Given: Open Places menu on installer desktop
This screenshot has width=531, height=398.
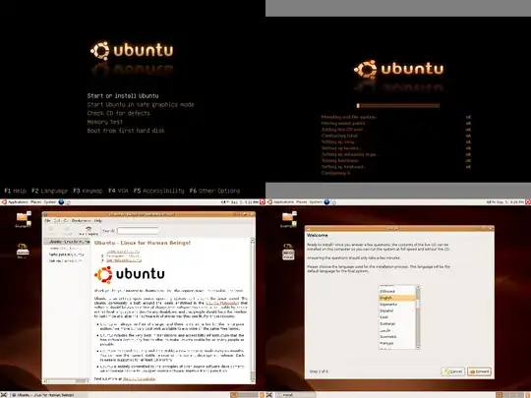Looking at the screenshot, I should [302, 202].
